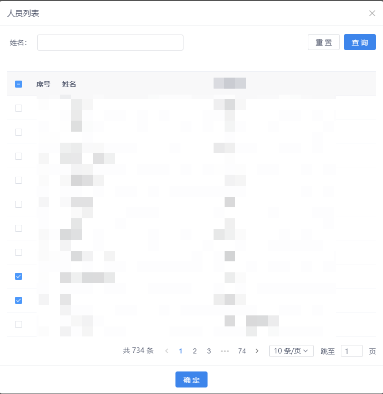Toggle the select-all checkbox in table header
The width and height of the screenshot is (383, 394).
click(x=19, y=84)
